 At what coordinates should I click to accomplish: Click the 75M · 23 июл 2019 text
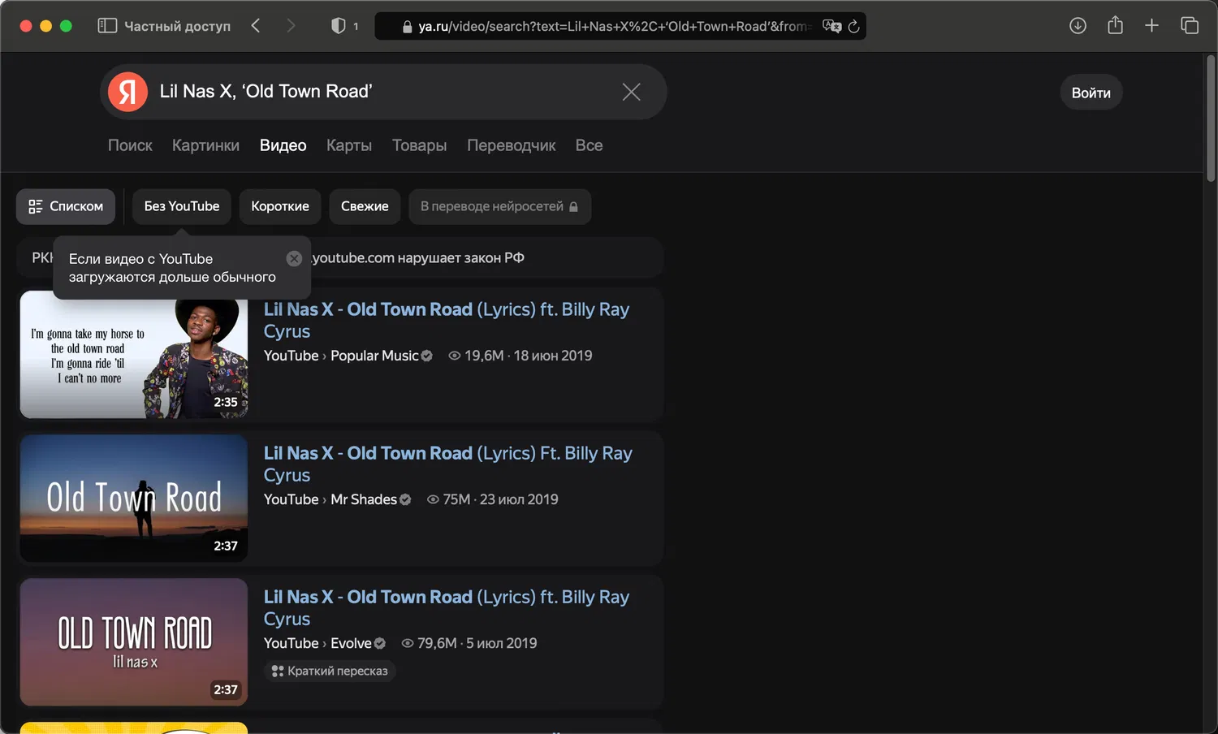[500, 499]
